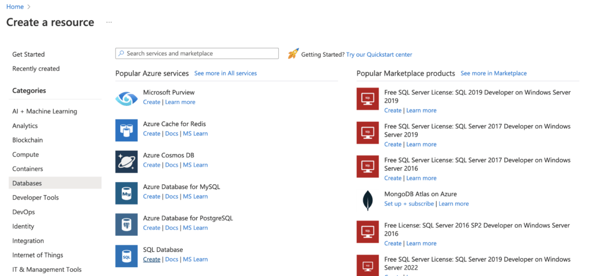
Task: Click the SQL Server 2016 SP2 Developer icon
Action: (x=368, y=232)
